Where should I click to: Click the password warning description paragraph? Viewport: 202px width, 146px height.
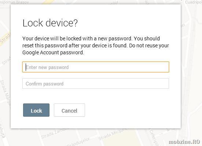[96, 45]
